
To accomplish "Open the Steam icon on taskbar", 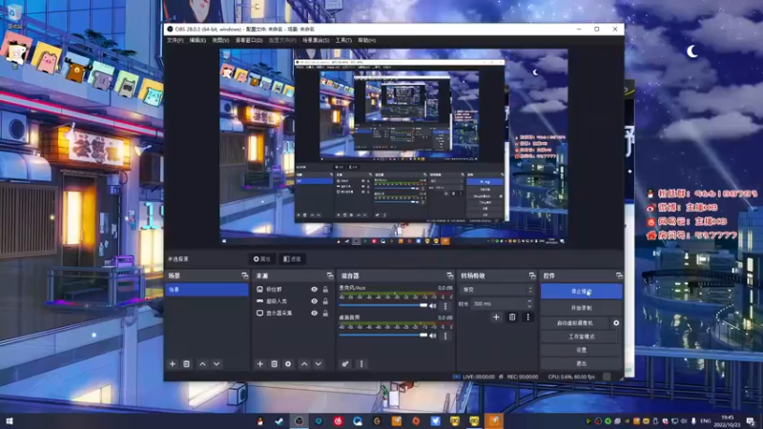I will pos(278,421).
